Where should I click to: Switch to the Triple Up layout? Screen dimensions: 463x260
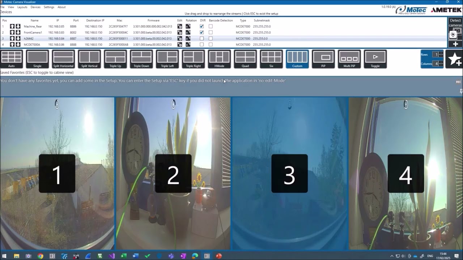coord(115,59)
